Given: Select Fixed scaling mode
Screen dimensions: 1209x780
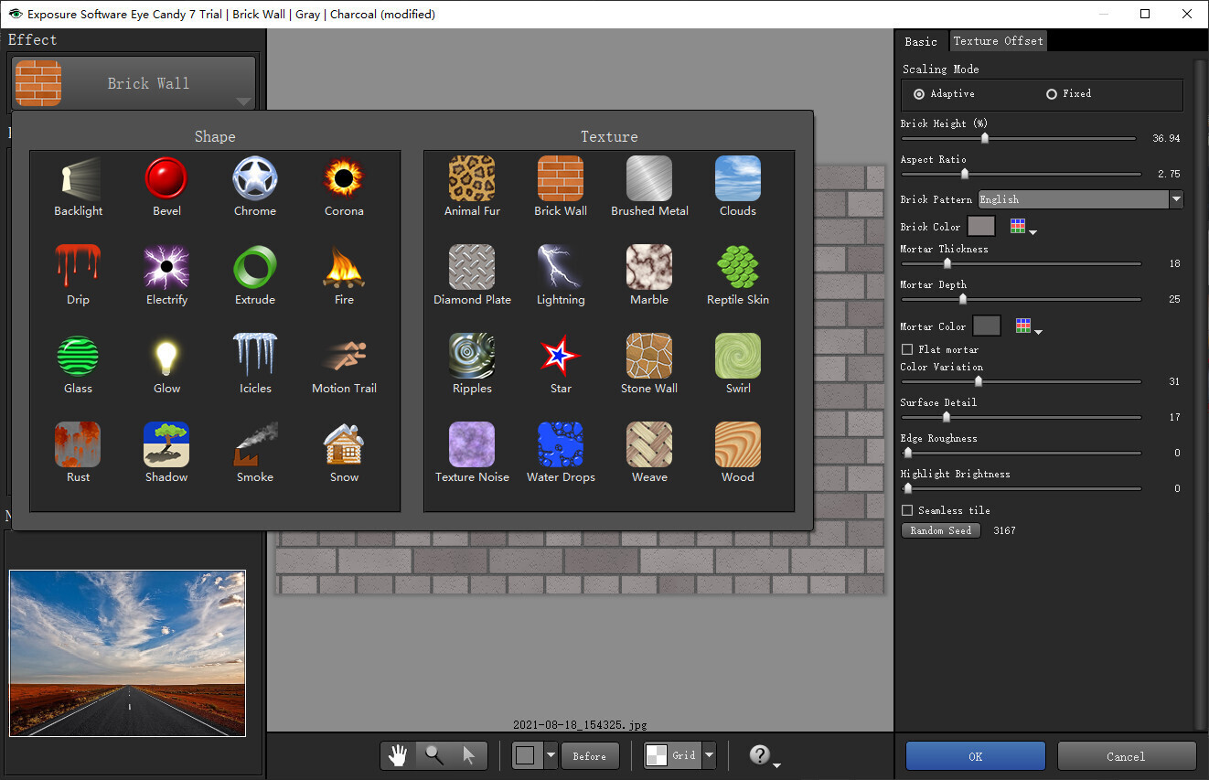Looking at the screenshot, I should [x=1052, y=94].
